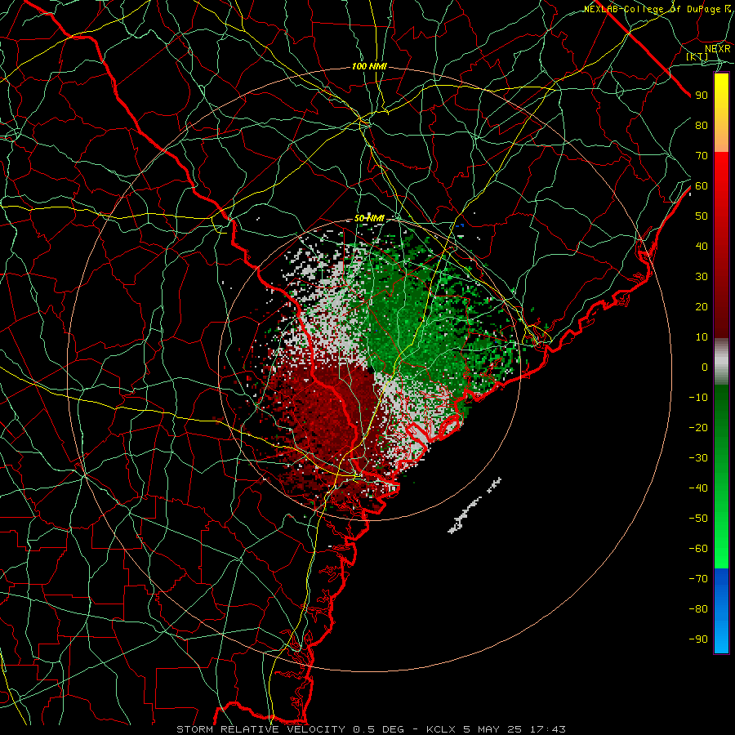Click the 50 NMI range ring label
Image resolution: width=735 pixels, height=735 pixels.
coord(369,218)
